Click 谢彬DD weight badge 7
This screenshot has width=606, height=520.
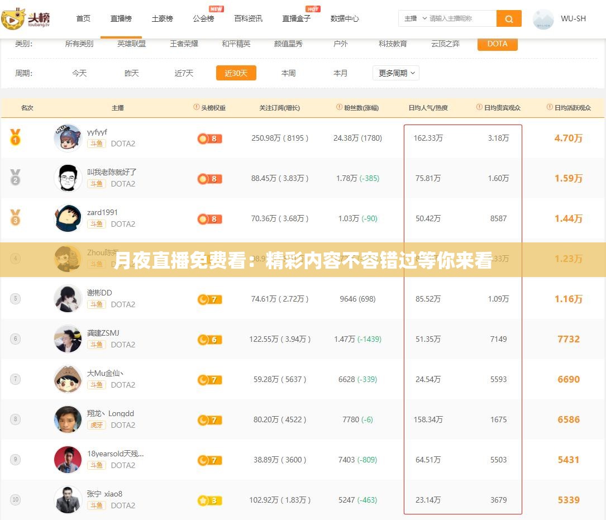point(209,299)
